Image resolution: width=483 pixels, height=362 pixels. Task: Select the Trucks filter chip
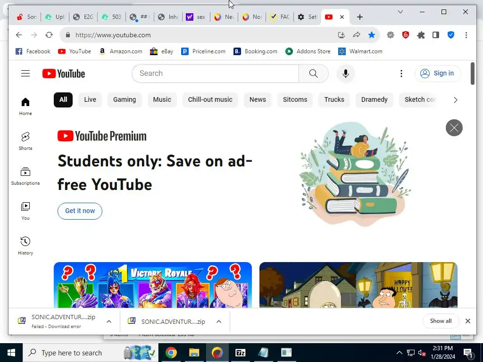pyautogui.click(x=334, y=100)
